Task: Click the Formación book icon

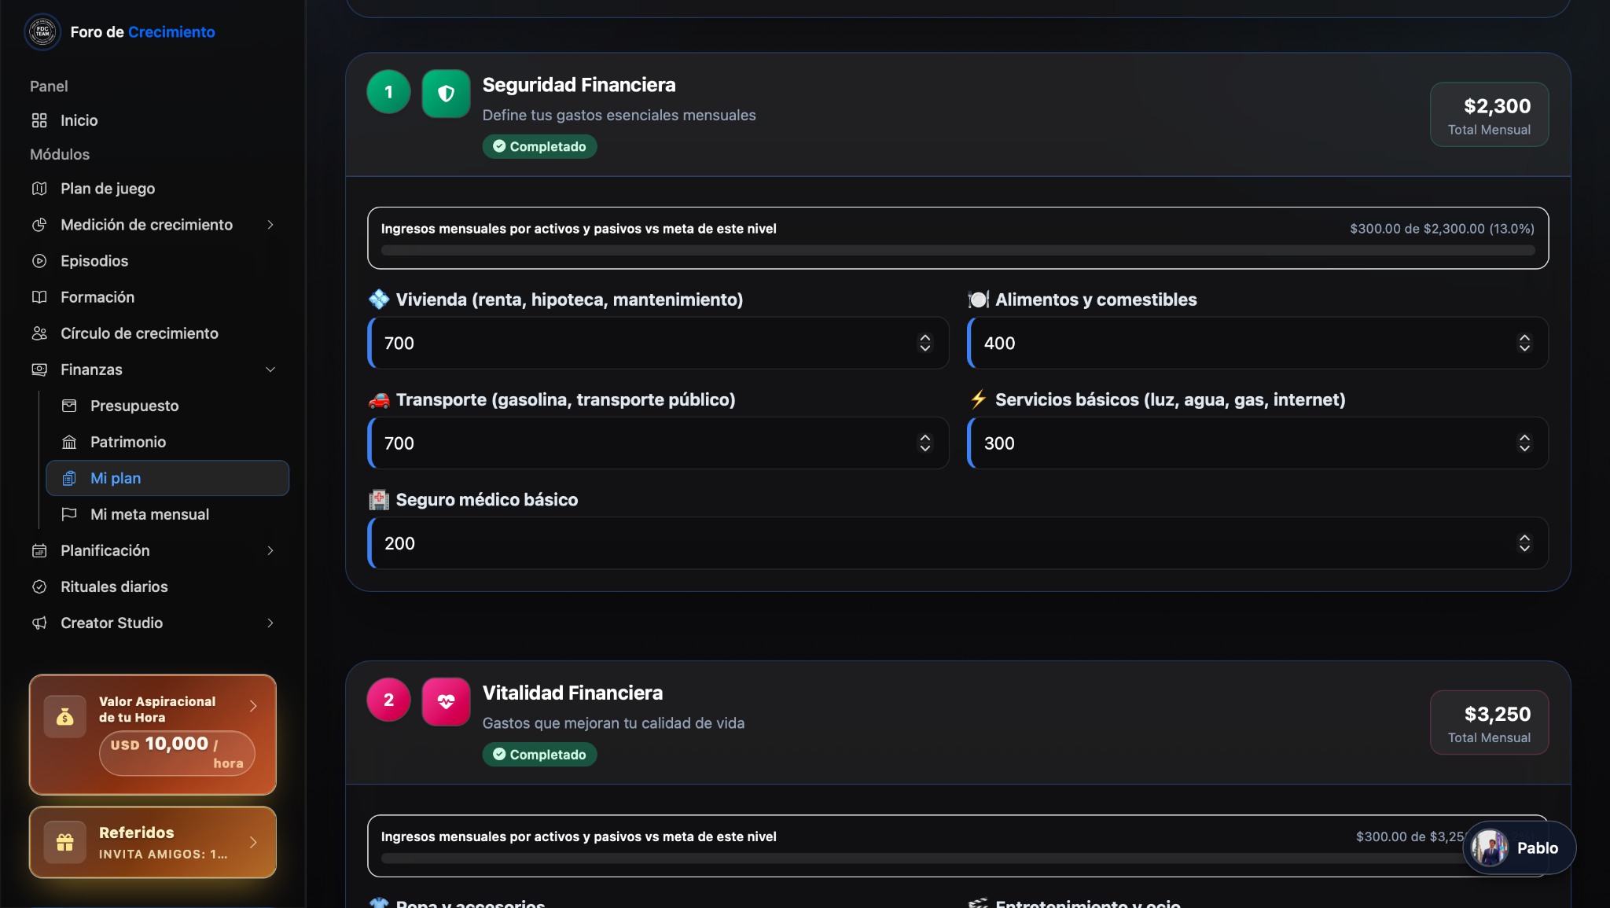Action: pos(39,297)
